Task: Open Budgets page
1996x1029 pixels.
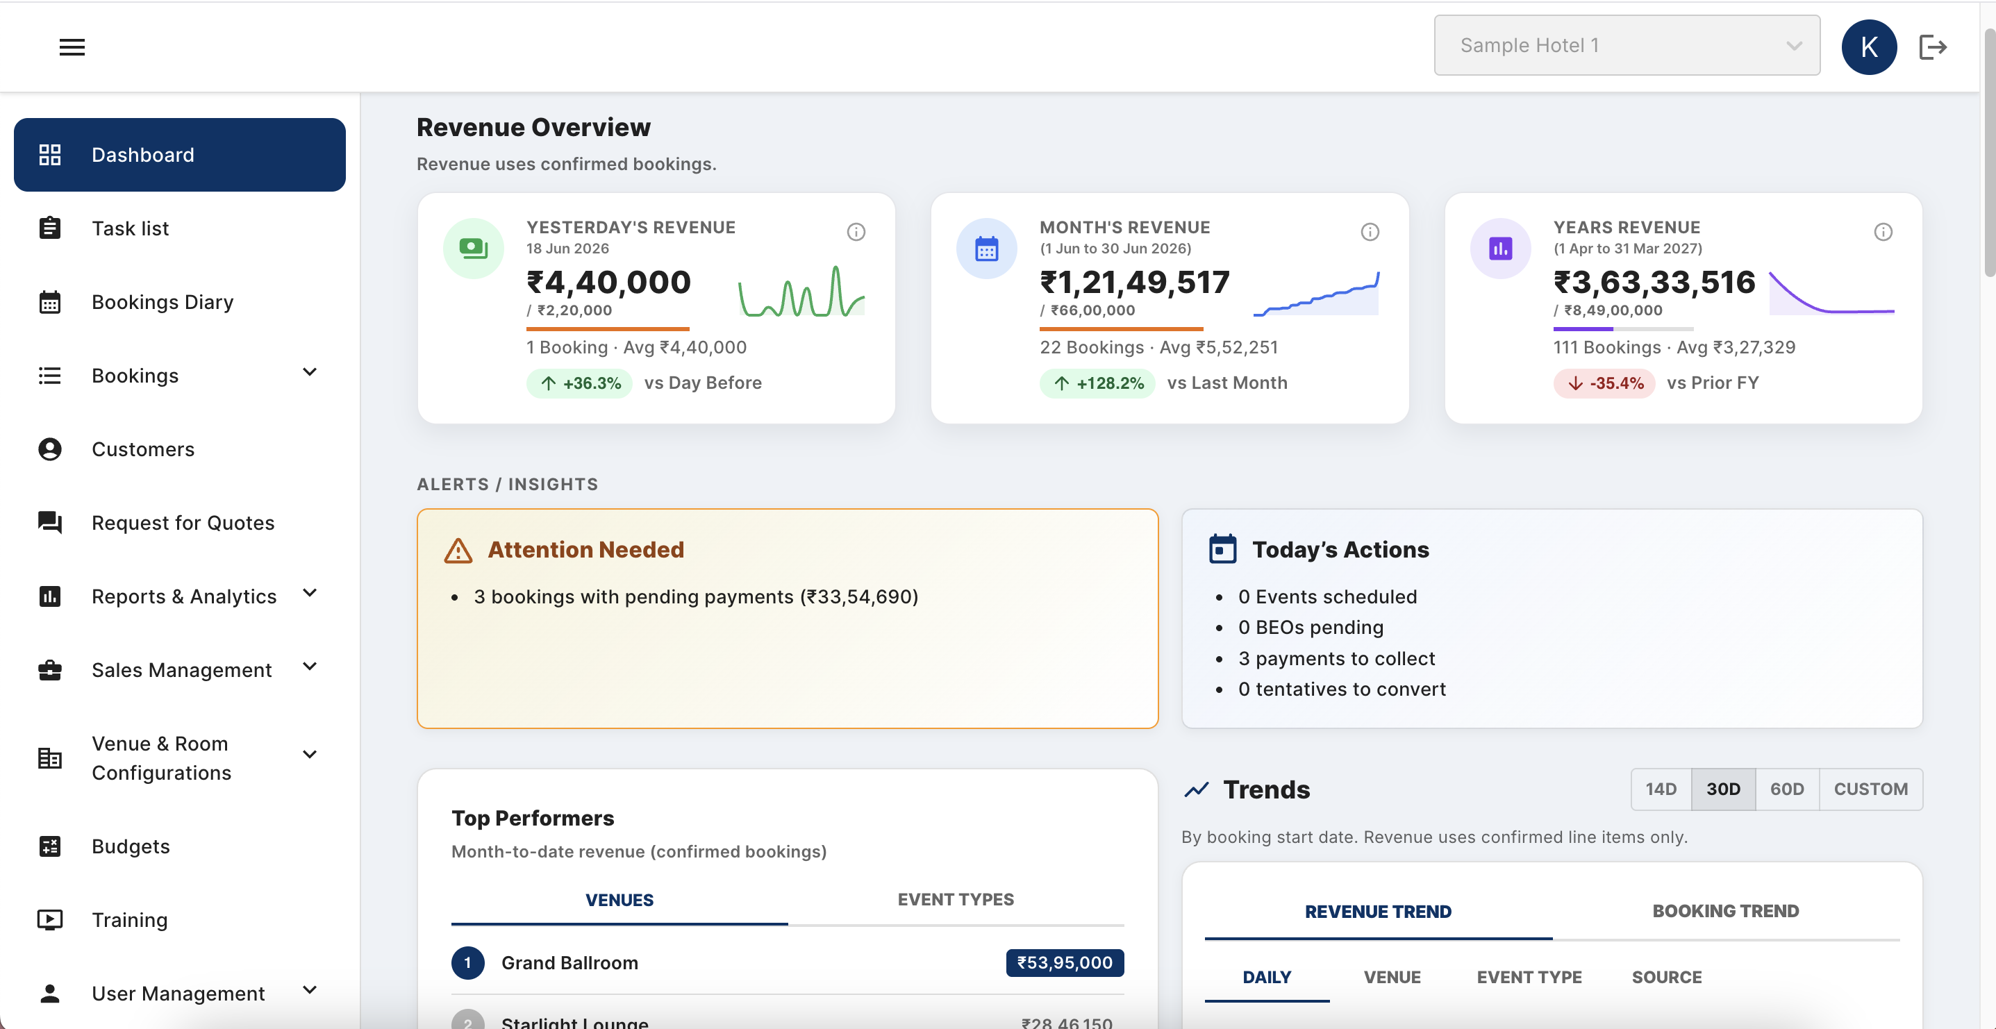Action: point(180,846)
